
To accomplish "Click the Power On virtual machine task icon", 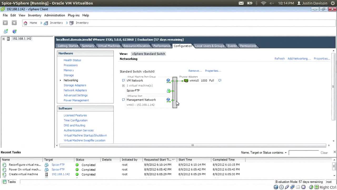I will pos(4,169).
